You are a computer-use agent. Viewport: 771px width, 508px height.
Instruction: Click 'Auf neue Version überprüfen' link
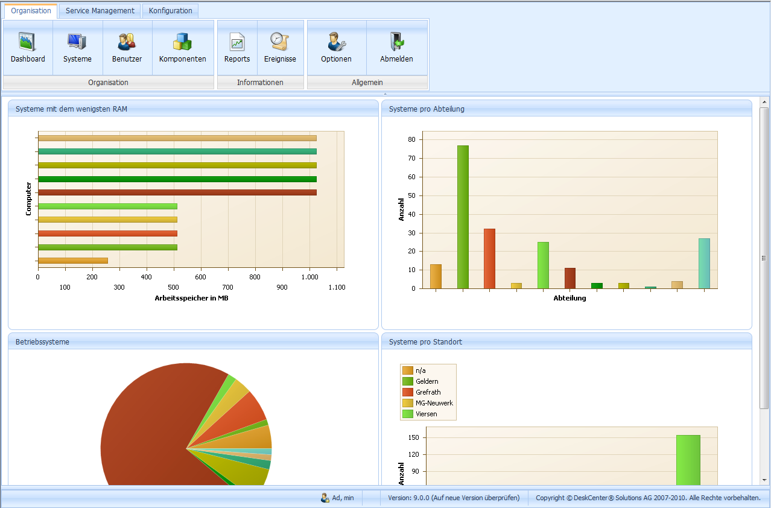(475, 498)
